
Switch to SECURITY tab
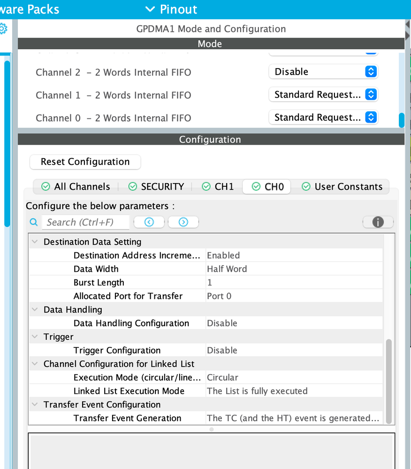(x=156, y=187)
